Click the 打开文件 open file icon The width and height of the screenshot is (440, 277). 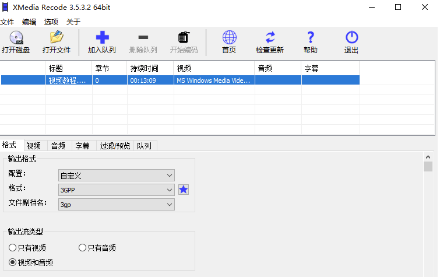coord(57,37)
